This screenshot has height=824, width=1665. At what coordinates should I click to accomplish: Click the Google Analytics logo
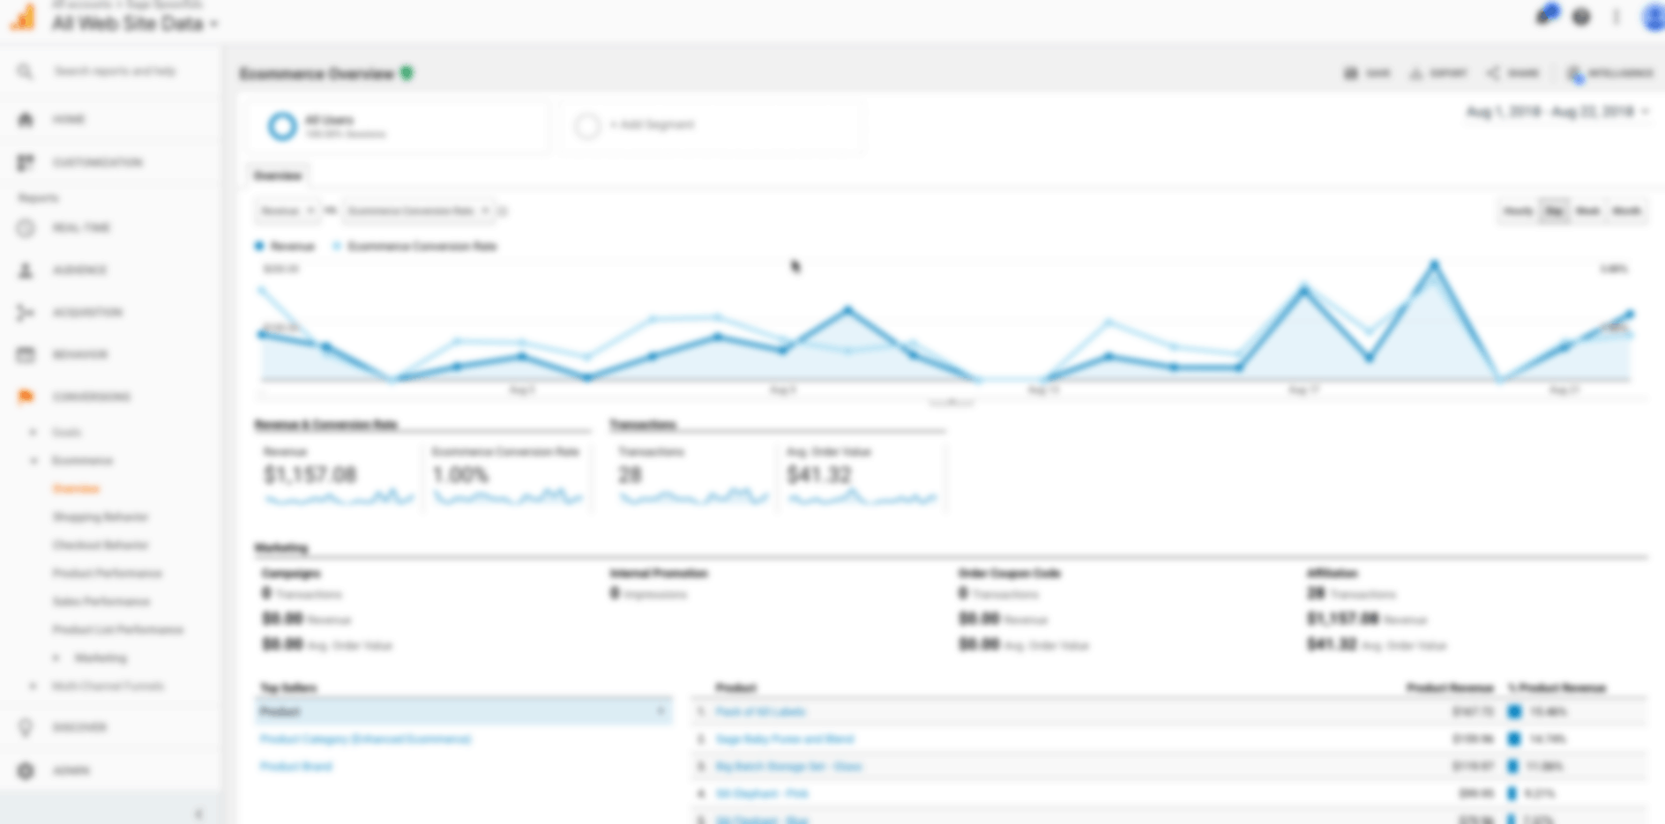(22, 18)
